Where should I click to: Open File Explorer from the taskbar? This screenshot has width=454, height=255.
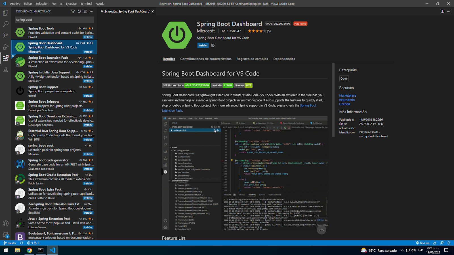coord(18,250)
